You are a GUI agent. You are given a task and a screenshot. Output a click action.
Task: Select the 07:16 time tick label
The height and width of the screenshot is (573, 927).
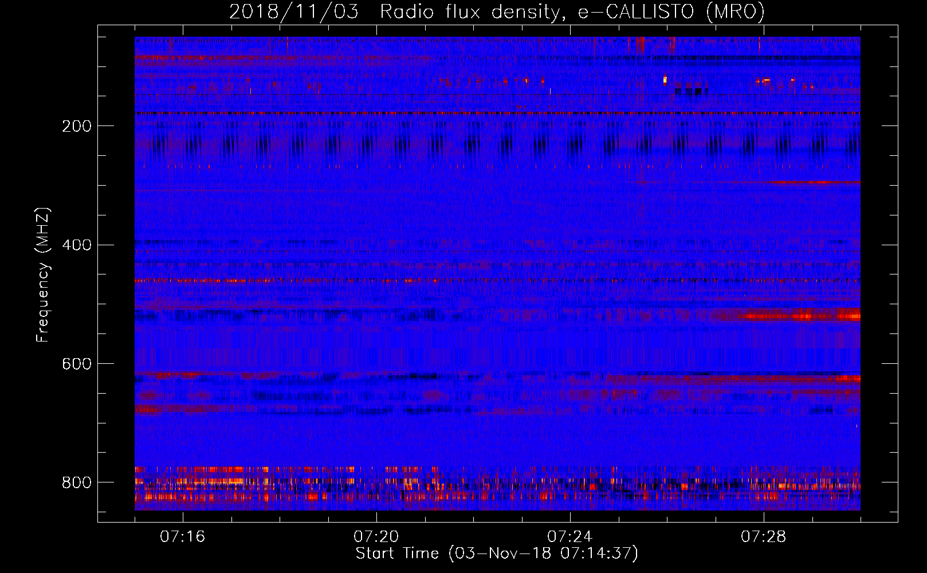click(x=183, y=536)
